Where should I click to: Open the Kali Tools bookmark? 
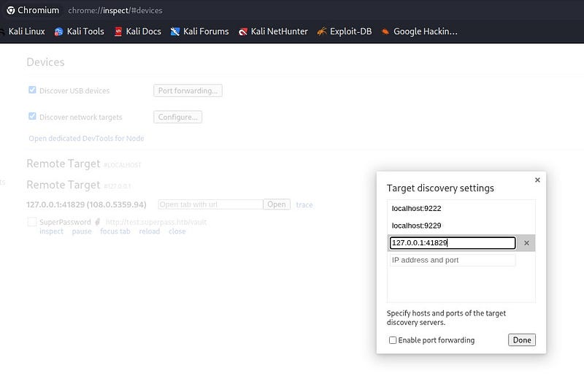pyautogui.click(x=79, y=31)
